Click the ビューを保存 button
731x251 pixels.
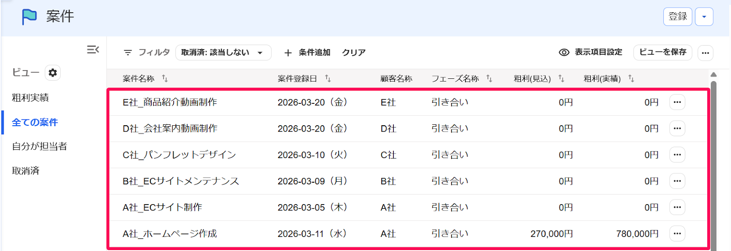(x=662, y=52)
